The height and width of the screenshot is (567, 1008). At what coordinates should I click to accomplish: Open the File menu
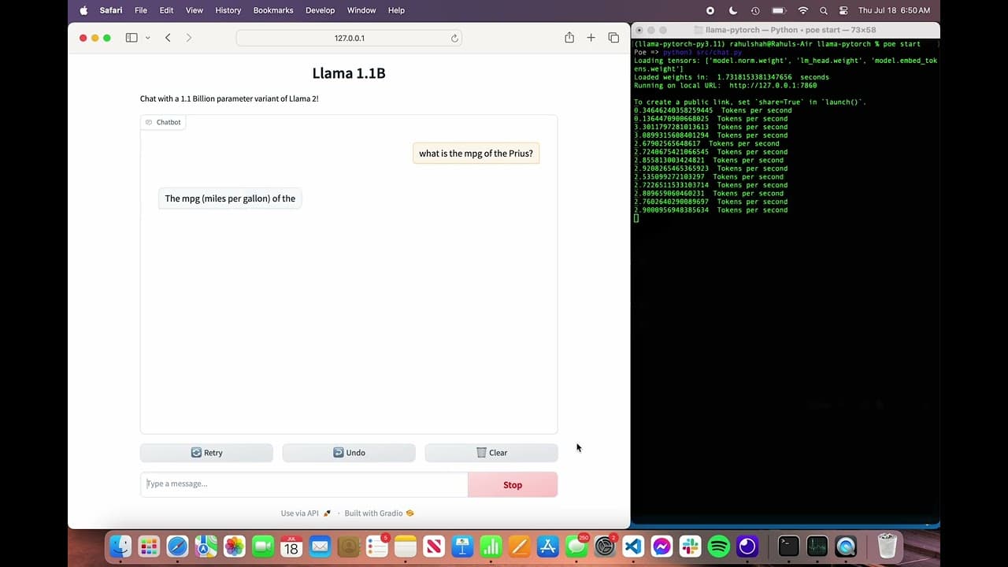141,10
